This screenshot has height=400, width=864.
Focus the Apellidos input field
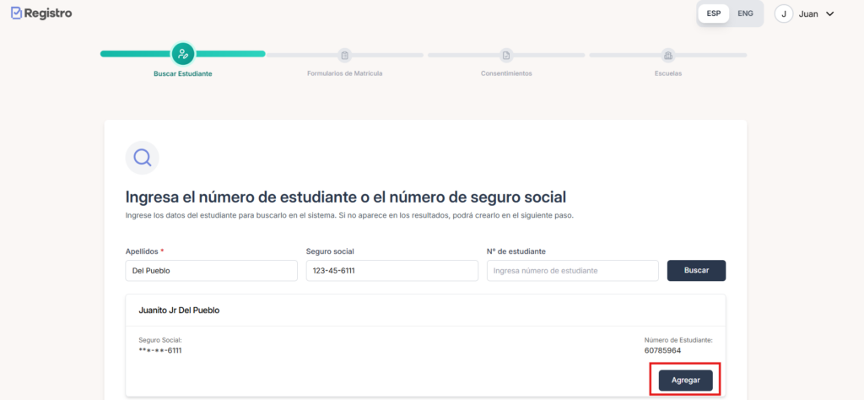(211, 271)
